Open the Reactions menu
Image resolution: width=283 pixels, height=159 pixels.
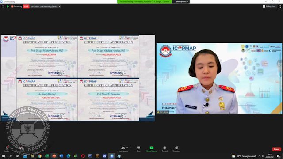[x=176, y=149]
